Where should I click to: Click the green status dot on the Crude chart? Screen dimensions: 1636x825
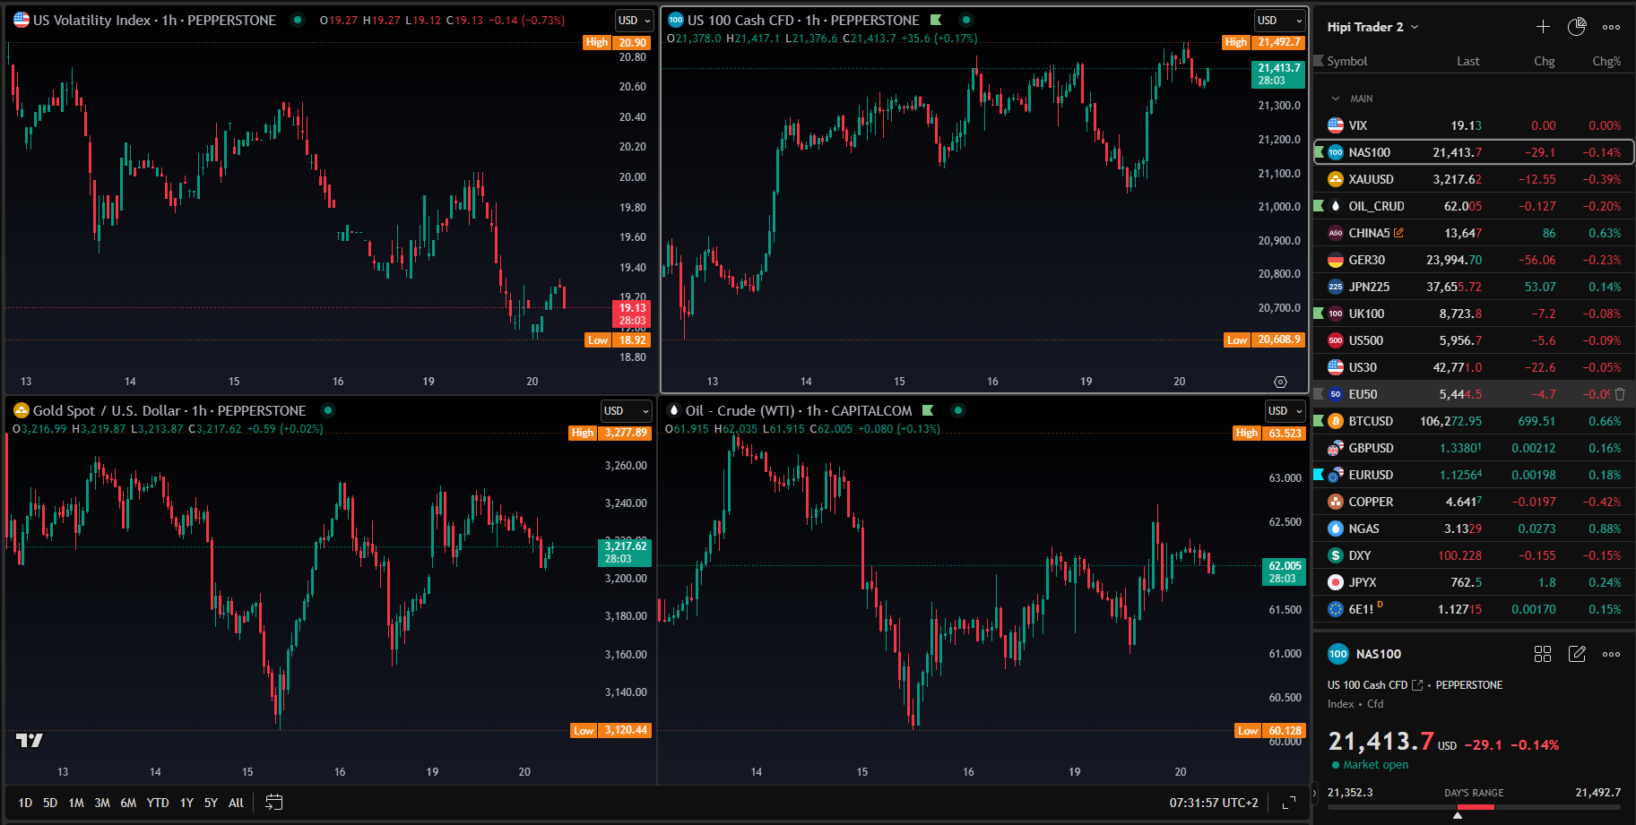(958, 410)
